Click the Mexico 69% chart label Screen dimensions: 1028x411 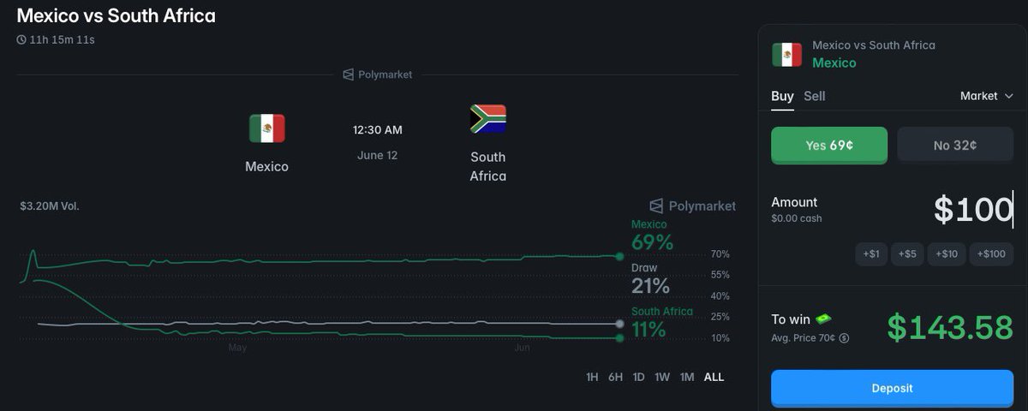pos(652,235)
